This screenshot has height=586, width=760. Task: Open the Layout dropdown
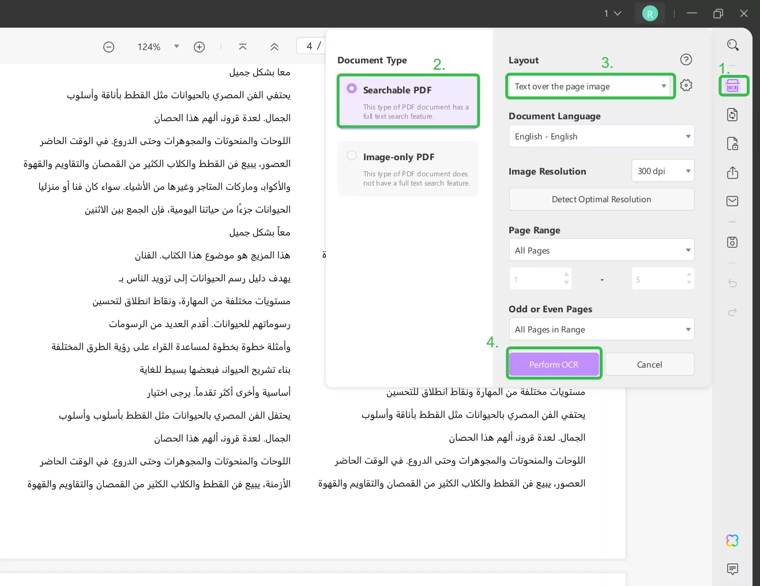pos(590,86)
